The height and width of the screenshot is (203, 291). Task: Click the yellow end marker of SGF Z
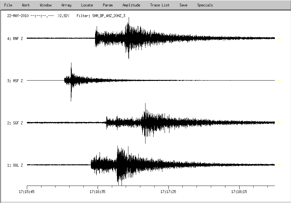(x=279, y=122)
